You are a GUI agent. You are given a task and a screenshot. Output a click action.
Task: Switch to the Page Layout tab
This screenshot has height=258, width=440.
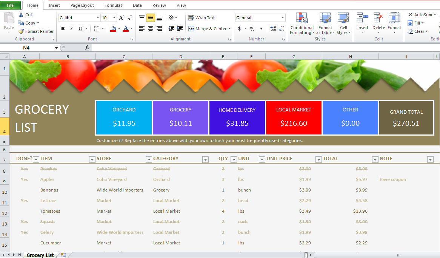82,5
